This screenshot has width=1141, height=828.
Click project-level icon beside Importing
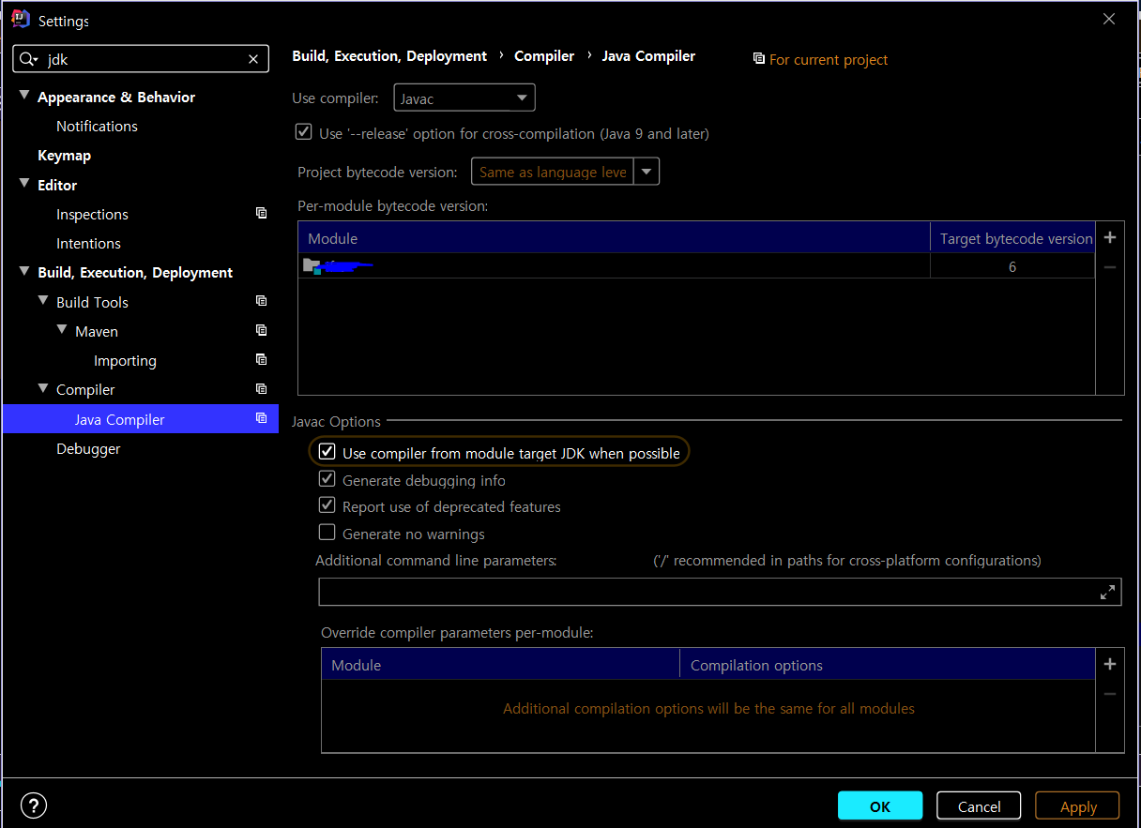click(x=261, y=360)
